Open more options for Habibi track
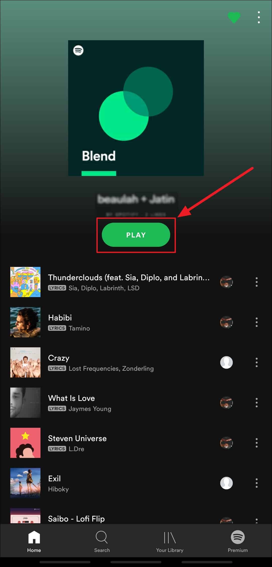Image resolution: width=272 pixels, height=567 pixels. pyautogui.click(x=256, y=322)
